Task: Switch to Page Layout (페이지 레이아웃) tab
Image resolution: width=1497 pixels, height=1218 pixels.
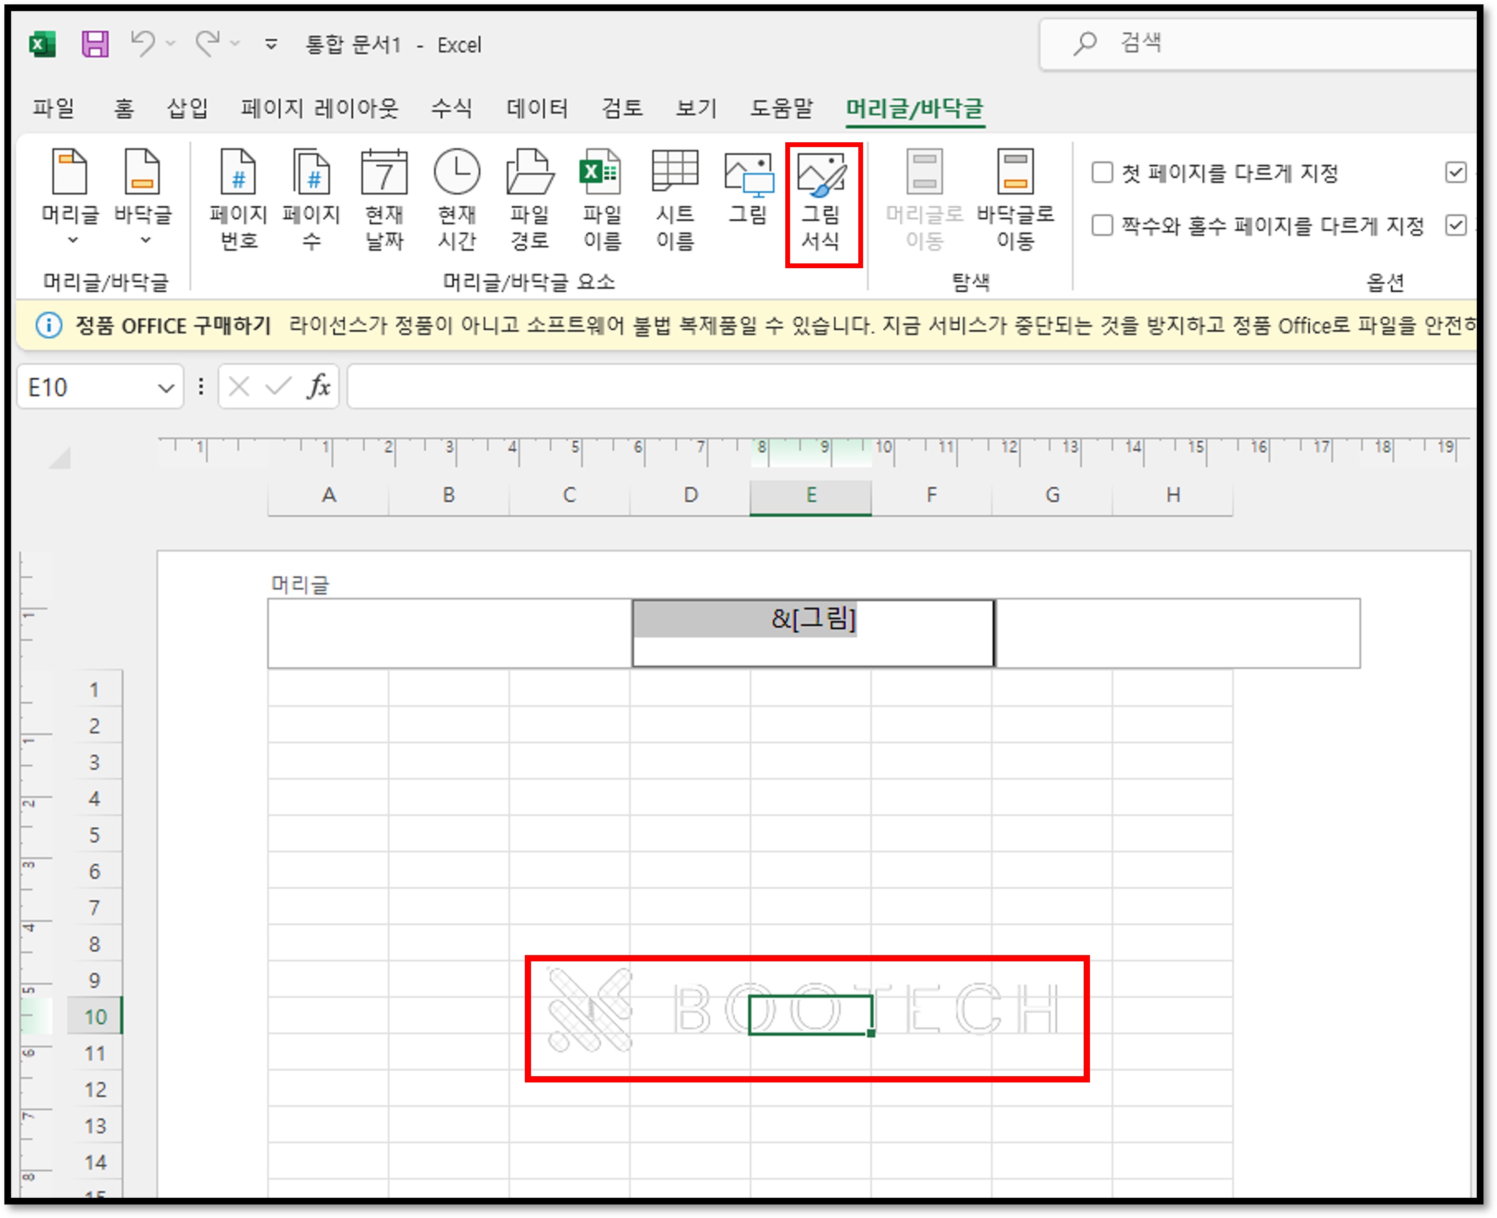Action: tap(319, 108)
